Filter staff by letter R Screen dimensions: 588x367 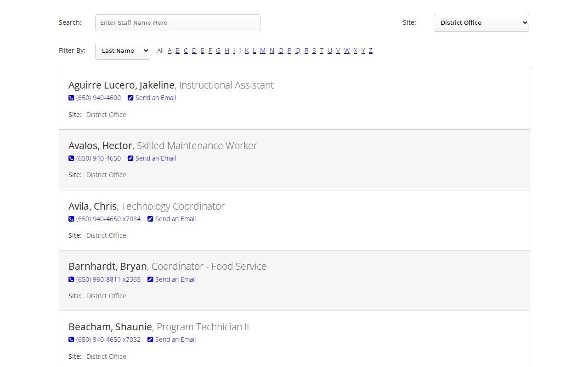(x=306, y=50)
